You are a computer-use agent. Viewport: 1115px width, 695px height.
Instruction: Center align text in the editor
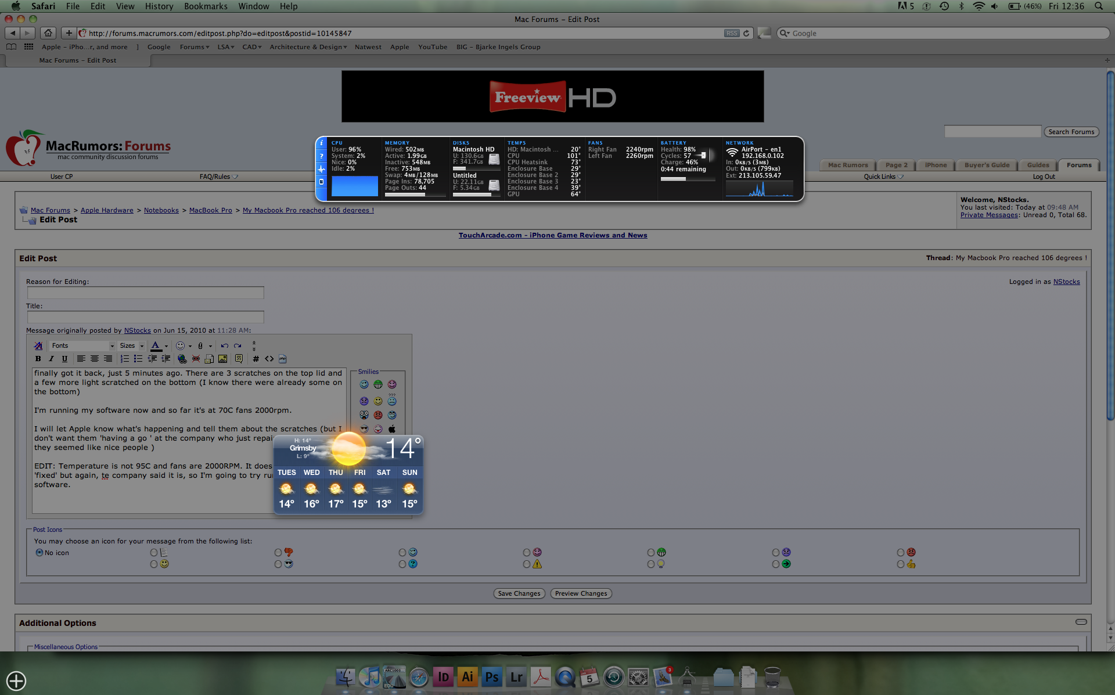(95, 359)
